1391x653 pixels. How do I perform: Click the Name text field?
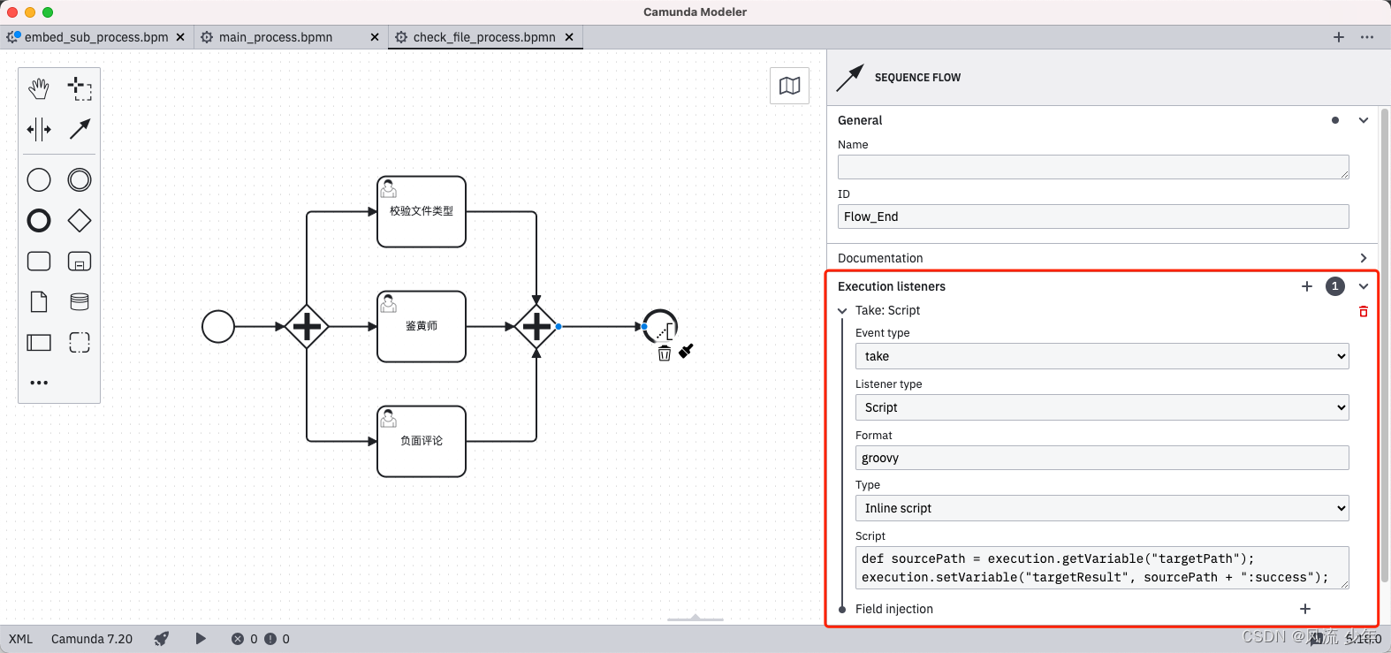point(1093,167)
